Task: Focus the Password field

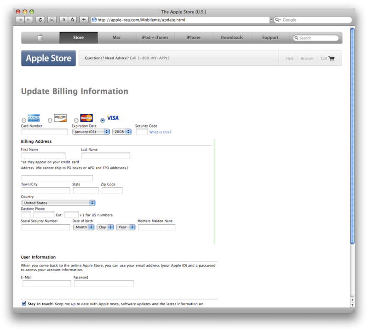Action: pyautogui.click(x=104, y=284)
